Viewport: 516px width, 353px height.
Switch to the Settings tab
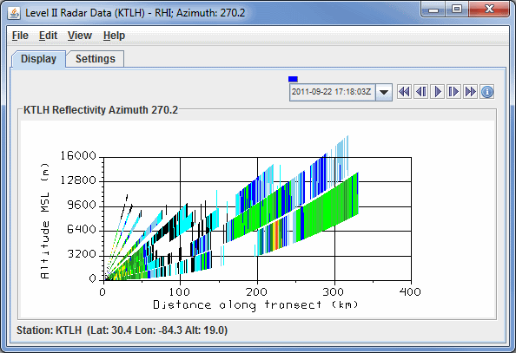point(95,59)
